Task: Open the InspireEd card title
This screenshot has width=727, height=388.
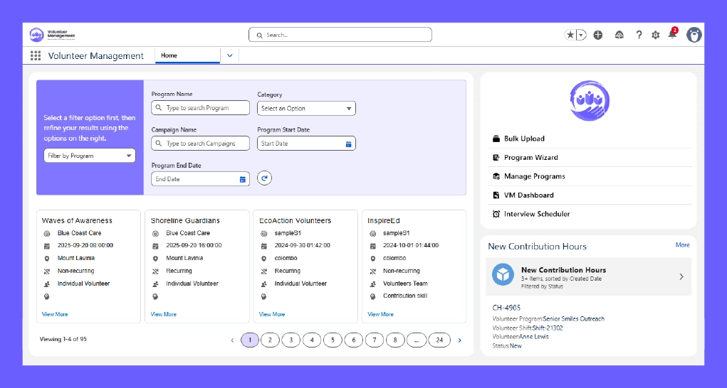Action: 383,220
